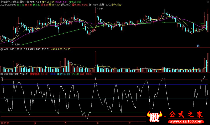
Task: Click the 4.94 high price marker
Action: 101,9
